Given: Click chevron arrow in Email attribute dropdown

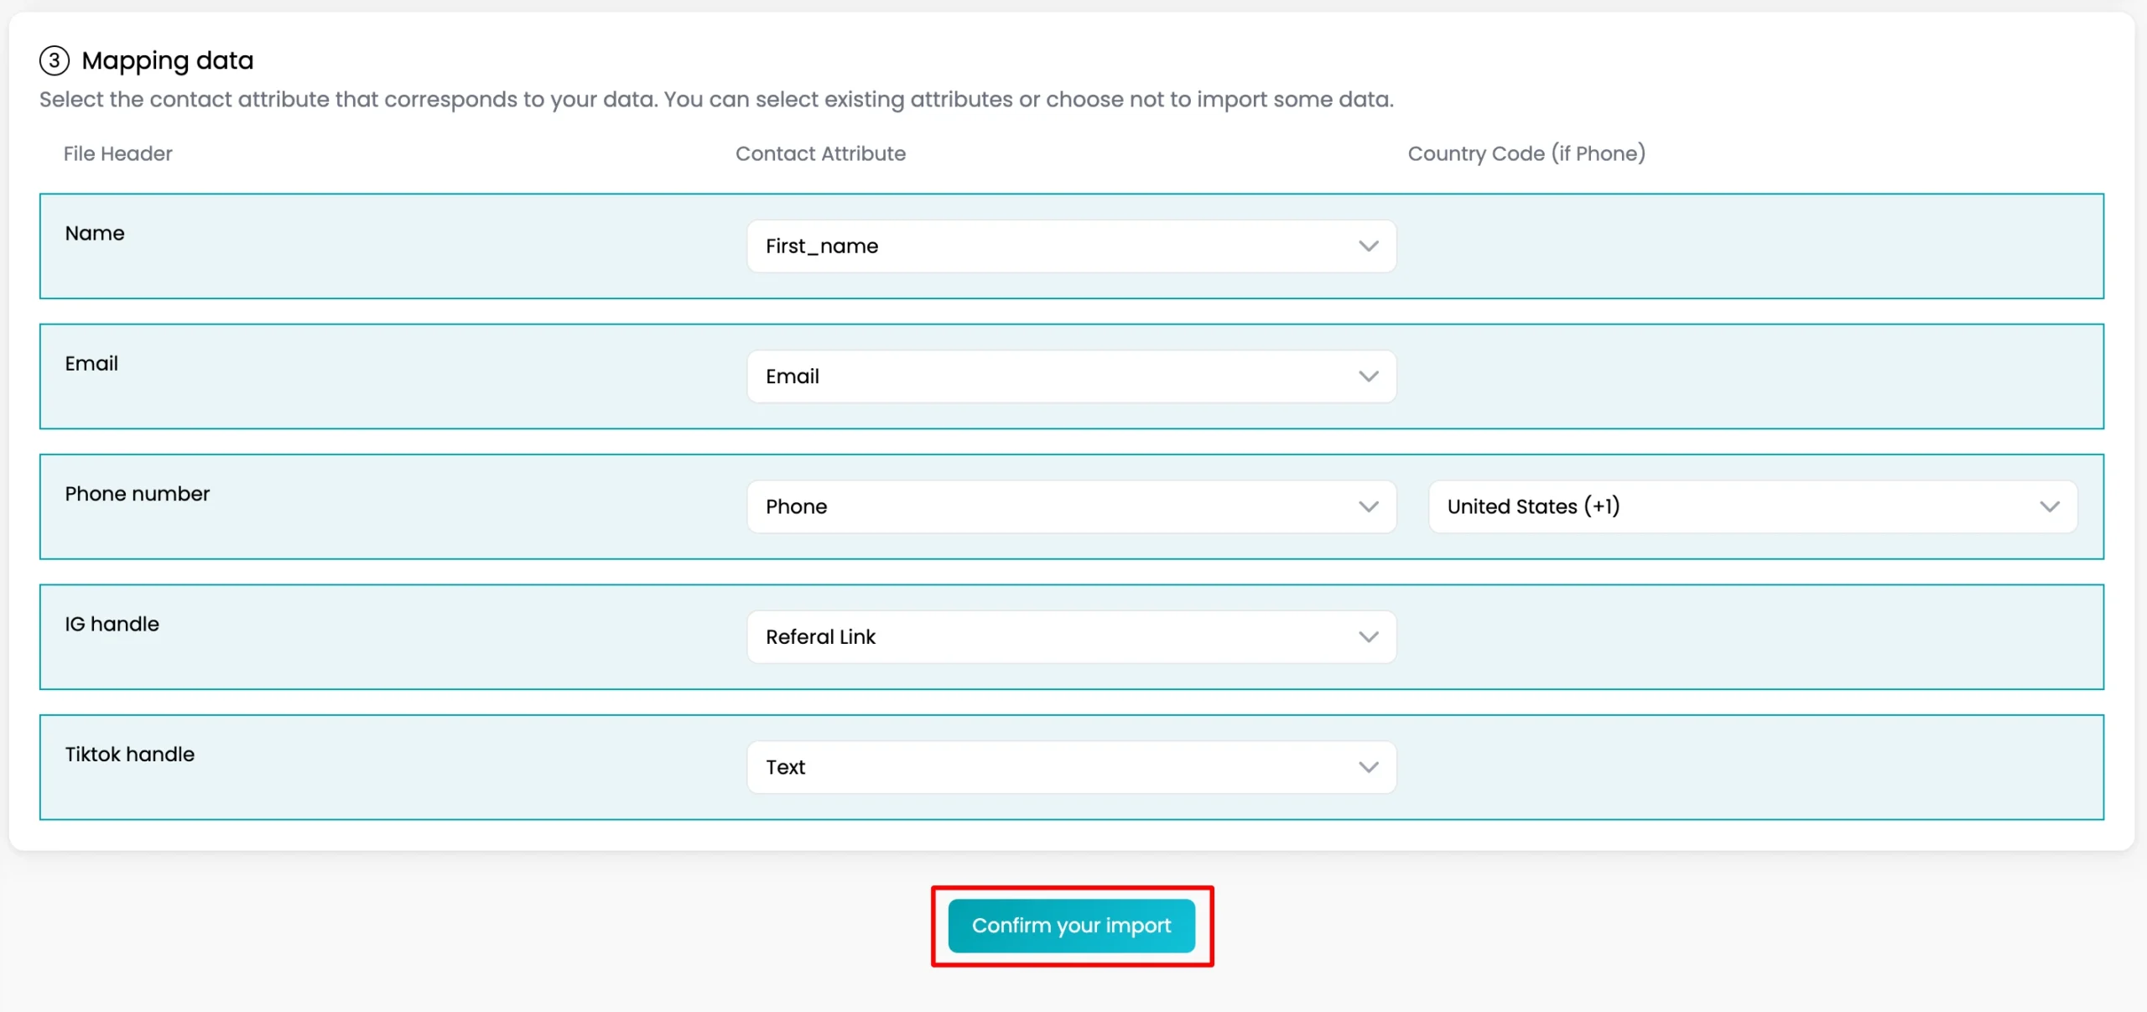Looking at the screenshot, I should [1368, 376].
